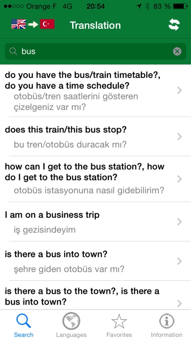Open the Information tab icon
Viewport: 191px width, 339px height.
coord(166,325)
